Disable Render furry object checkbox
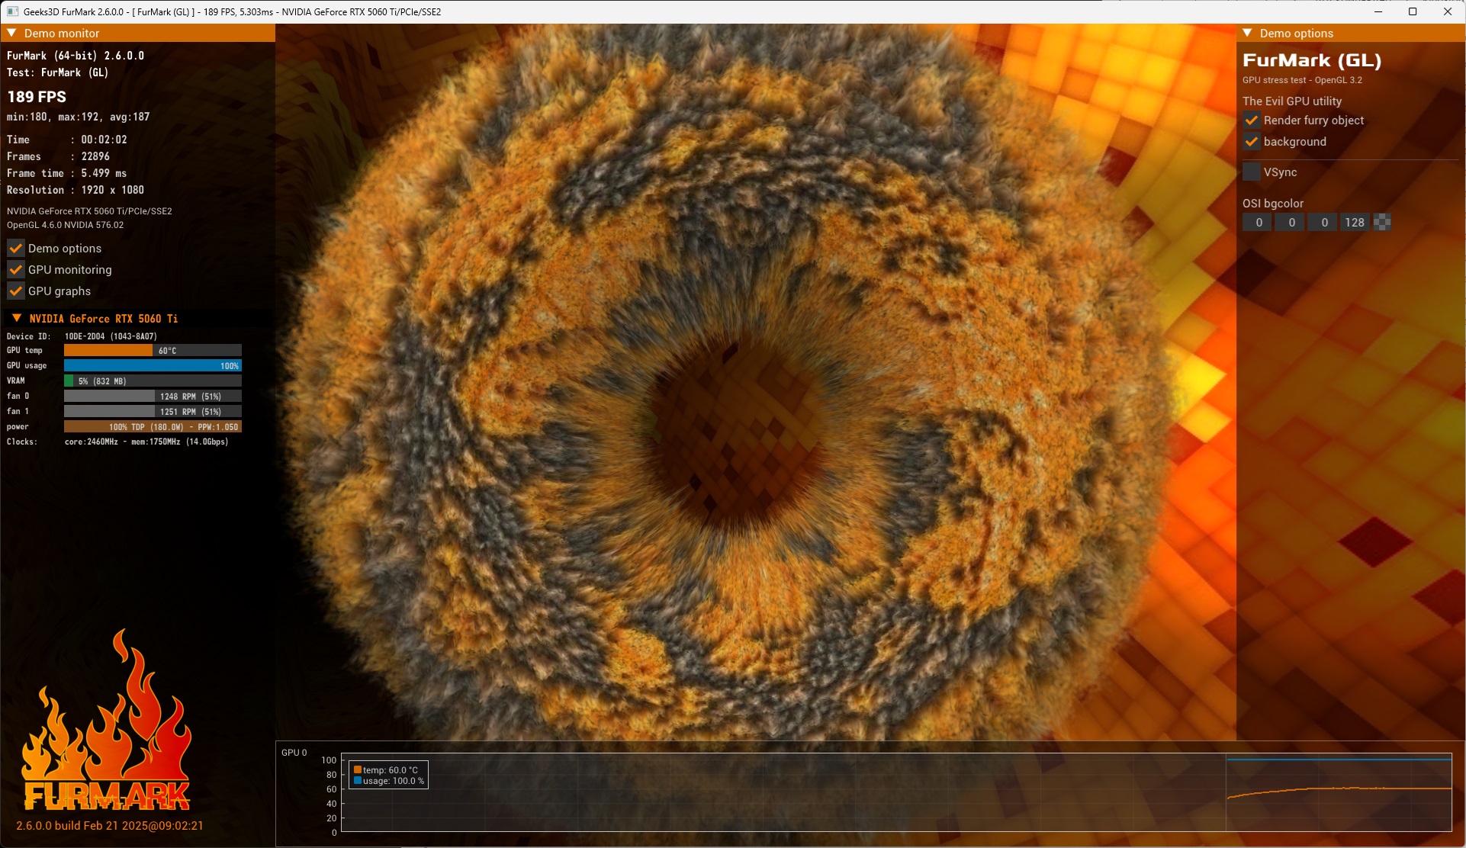 click(1252, 120)
